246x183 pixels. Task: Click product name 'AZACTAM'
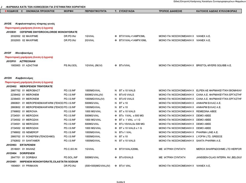32,65
